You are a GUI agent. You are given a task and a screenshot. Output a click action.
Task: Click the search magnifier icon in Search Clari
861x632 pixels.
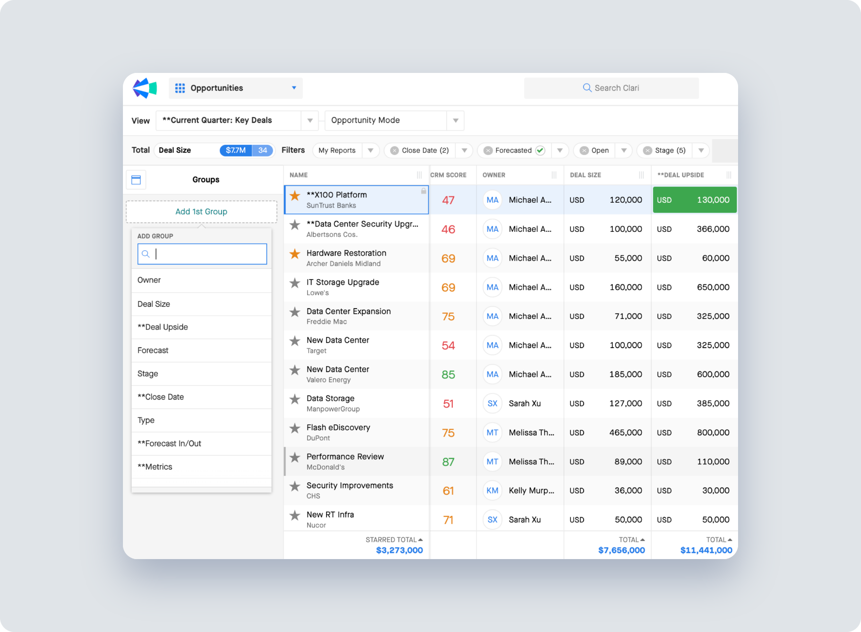point(587,88)
